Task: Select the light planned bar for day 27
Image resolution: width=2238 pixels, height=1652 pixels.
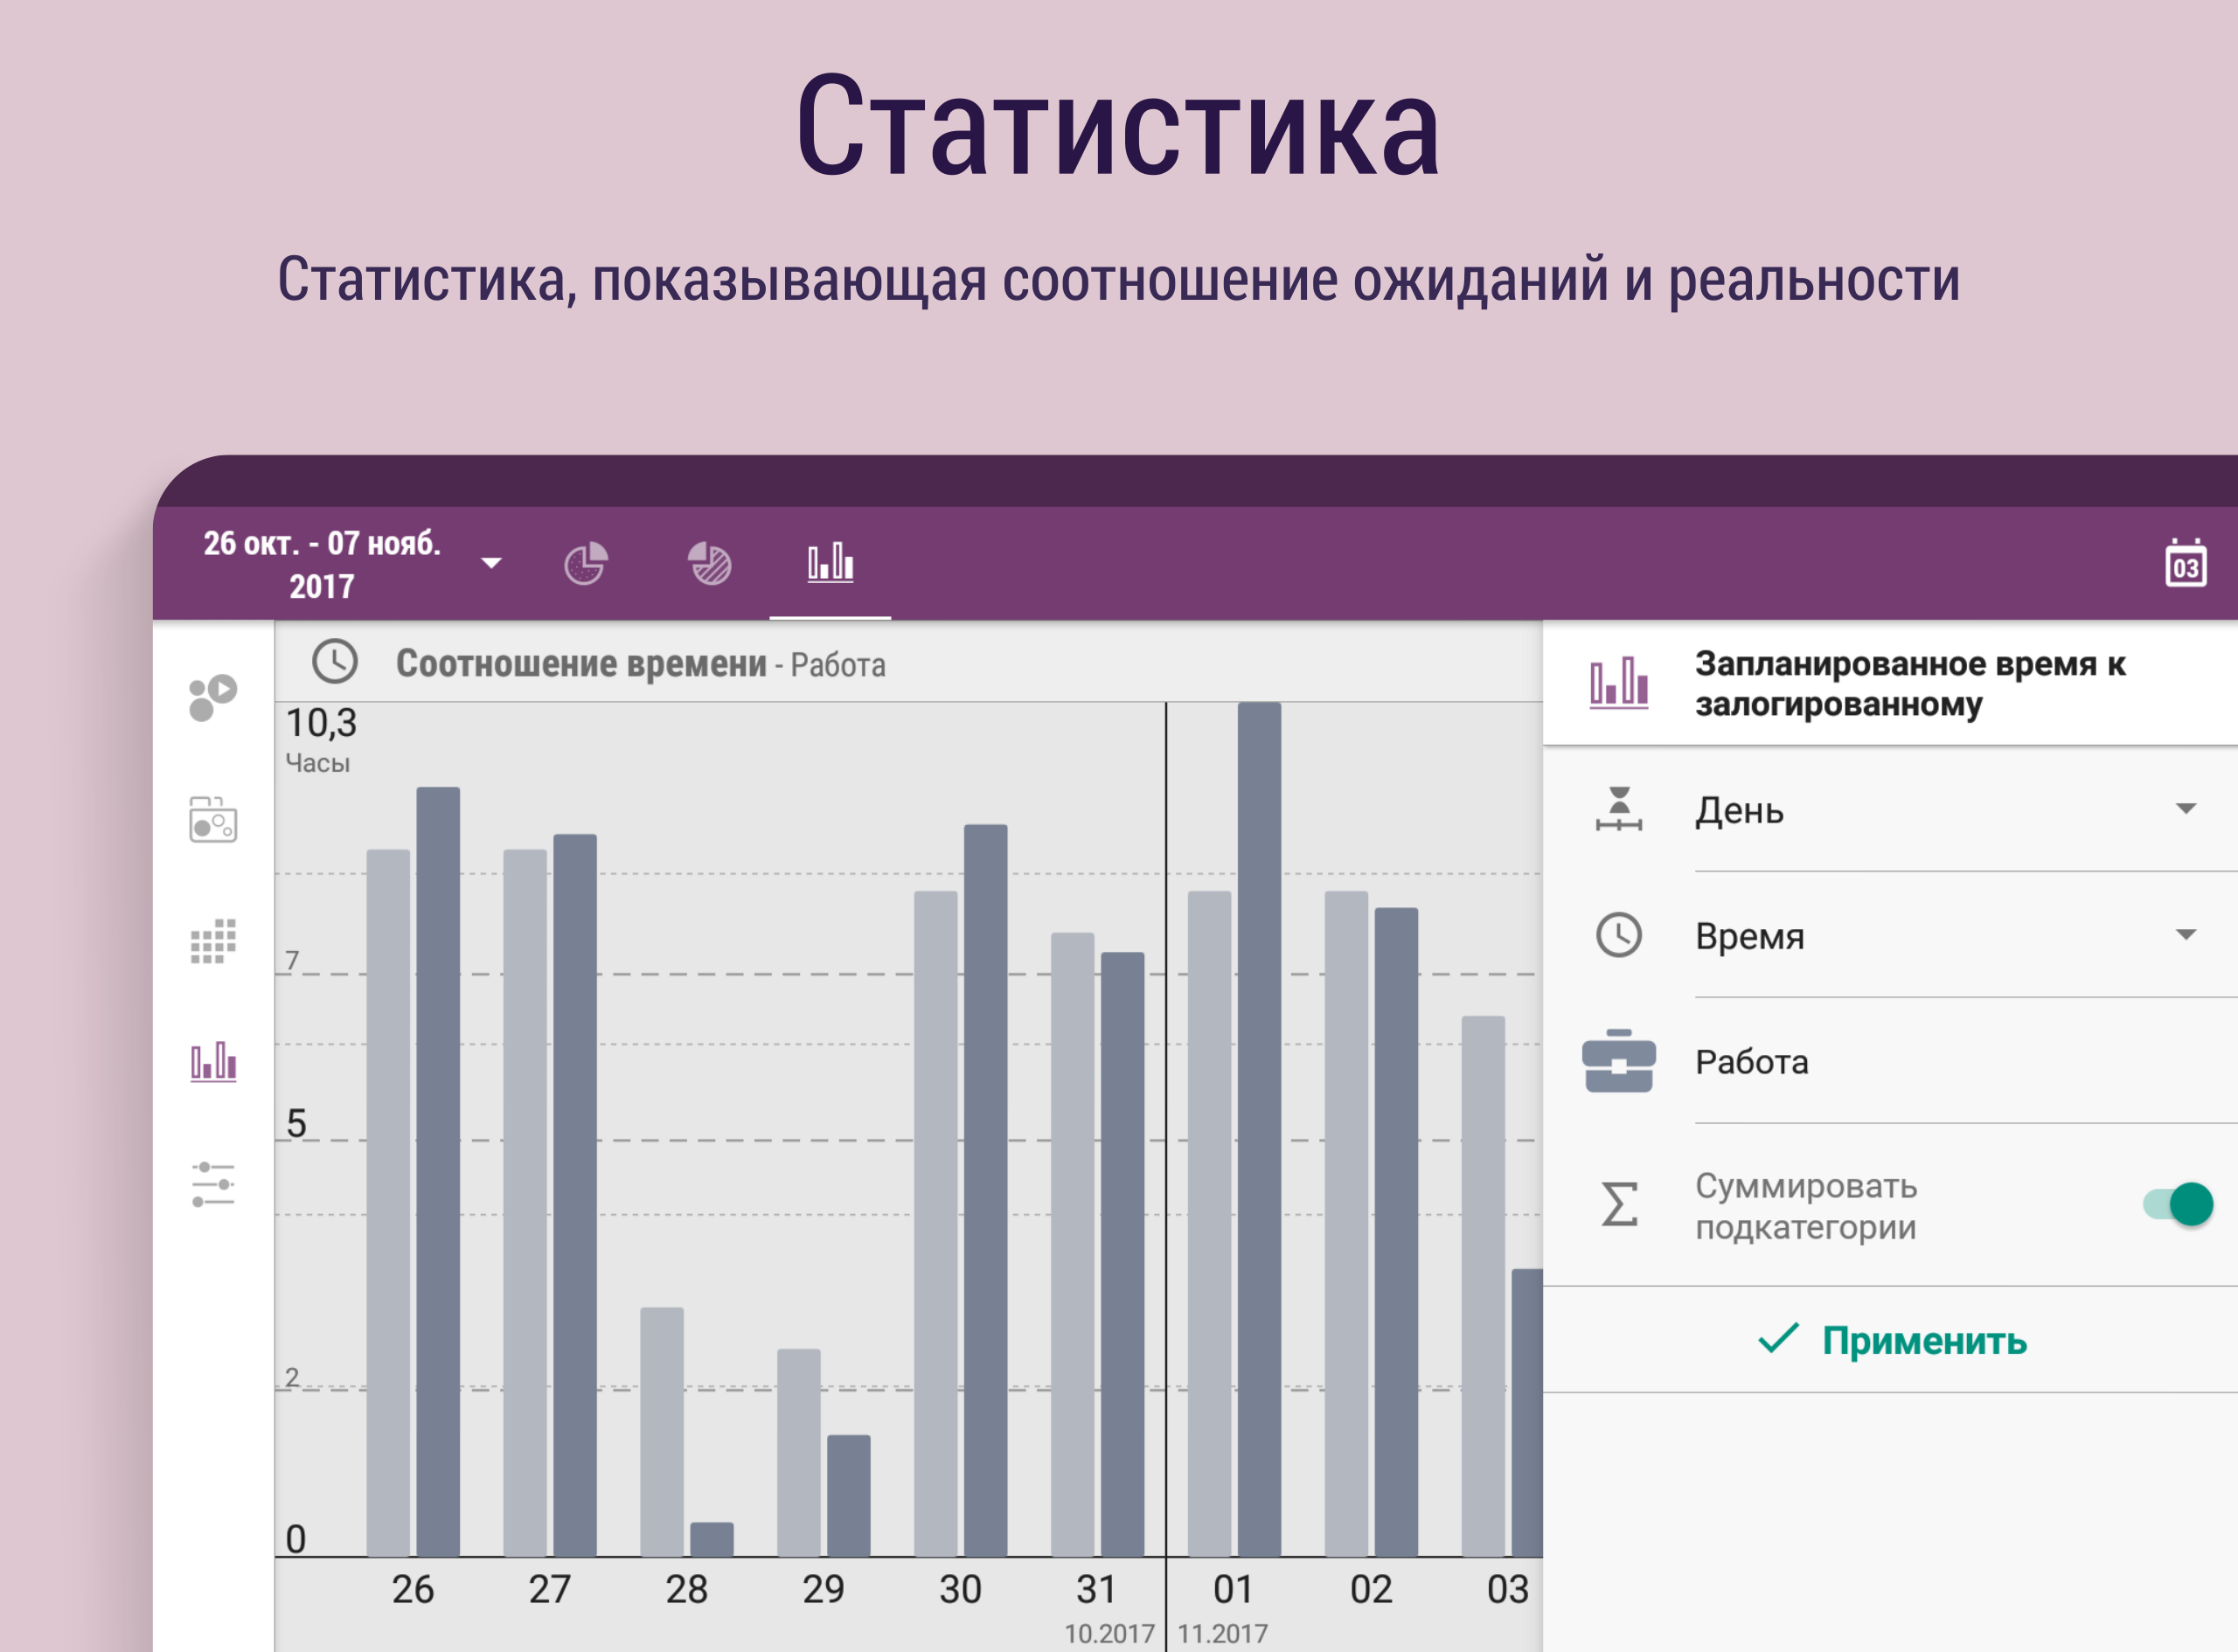Action: tap(525, 1203)
